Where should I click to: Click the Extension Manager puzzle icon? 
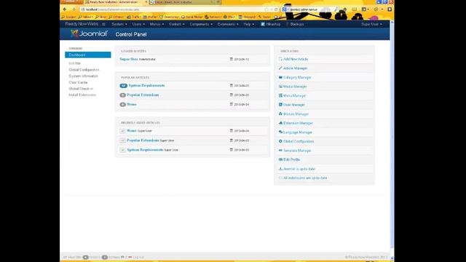tap(280, 123)
